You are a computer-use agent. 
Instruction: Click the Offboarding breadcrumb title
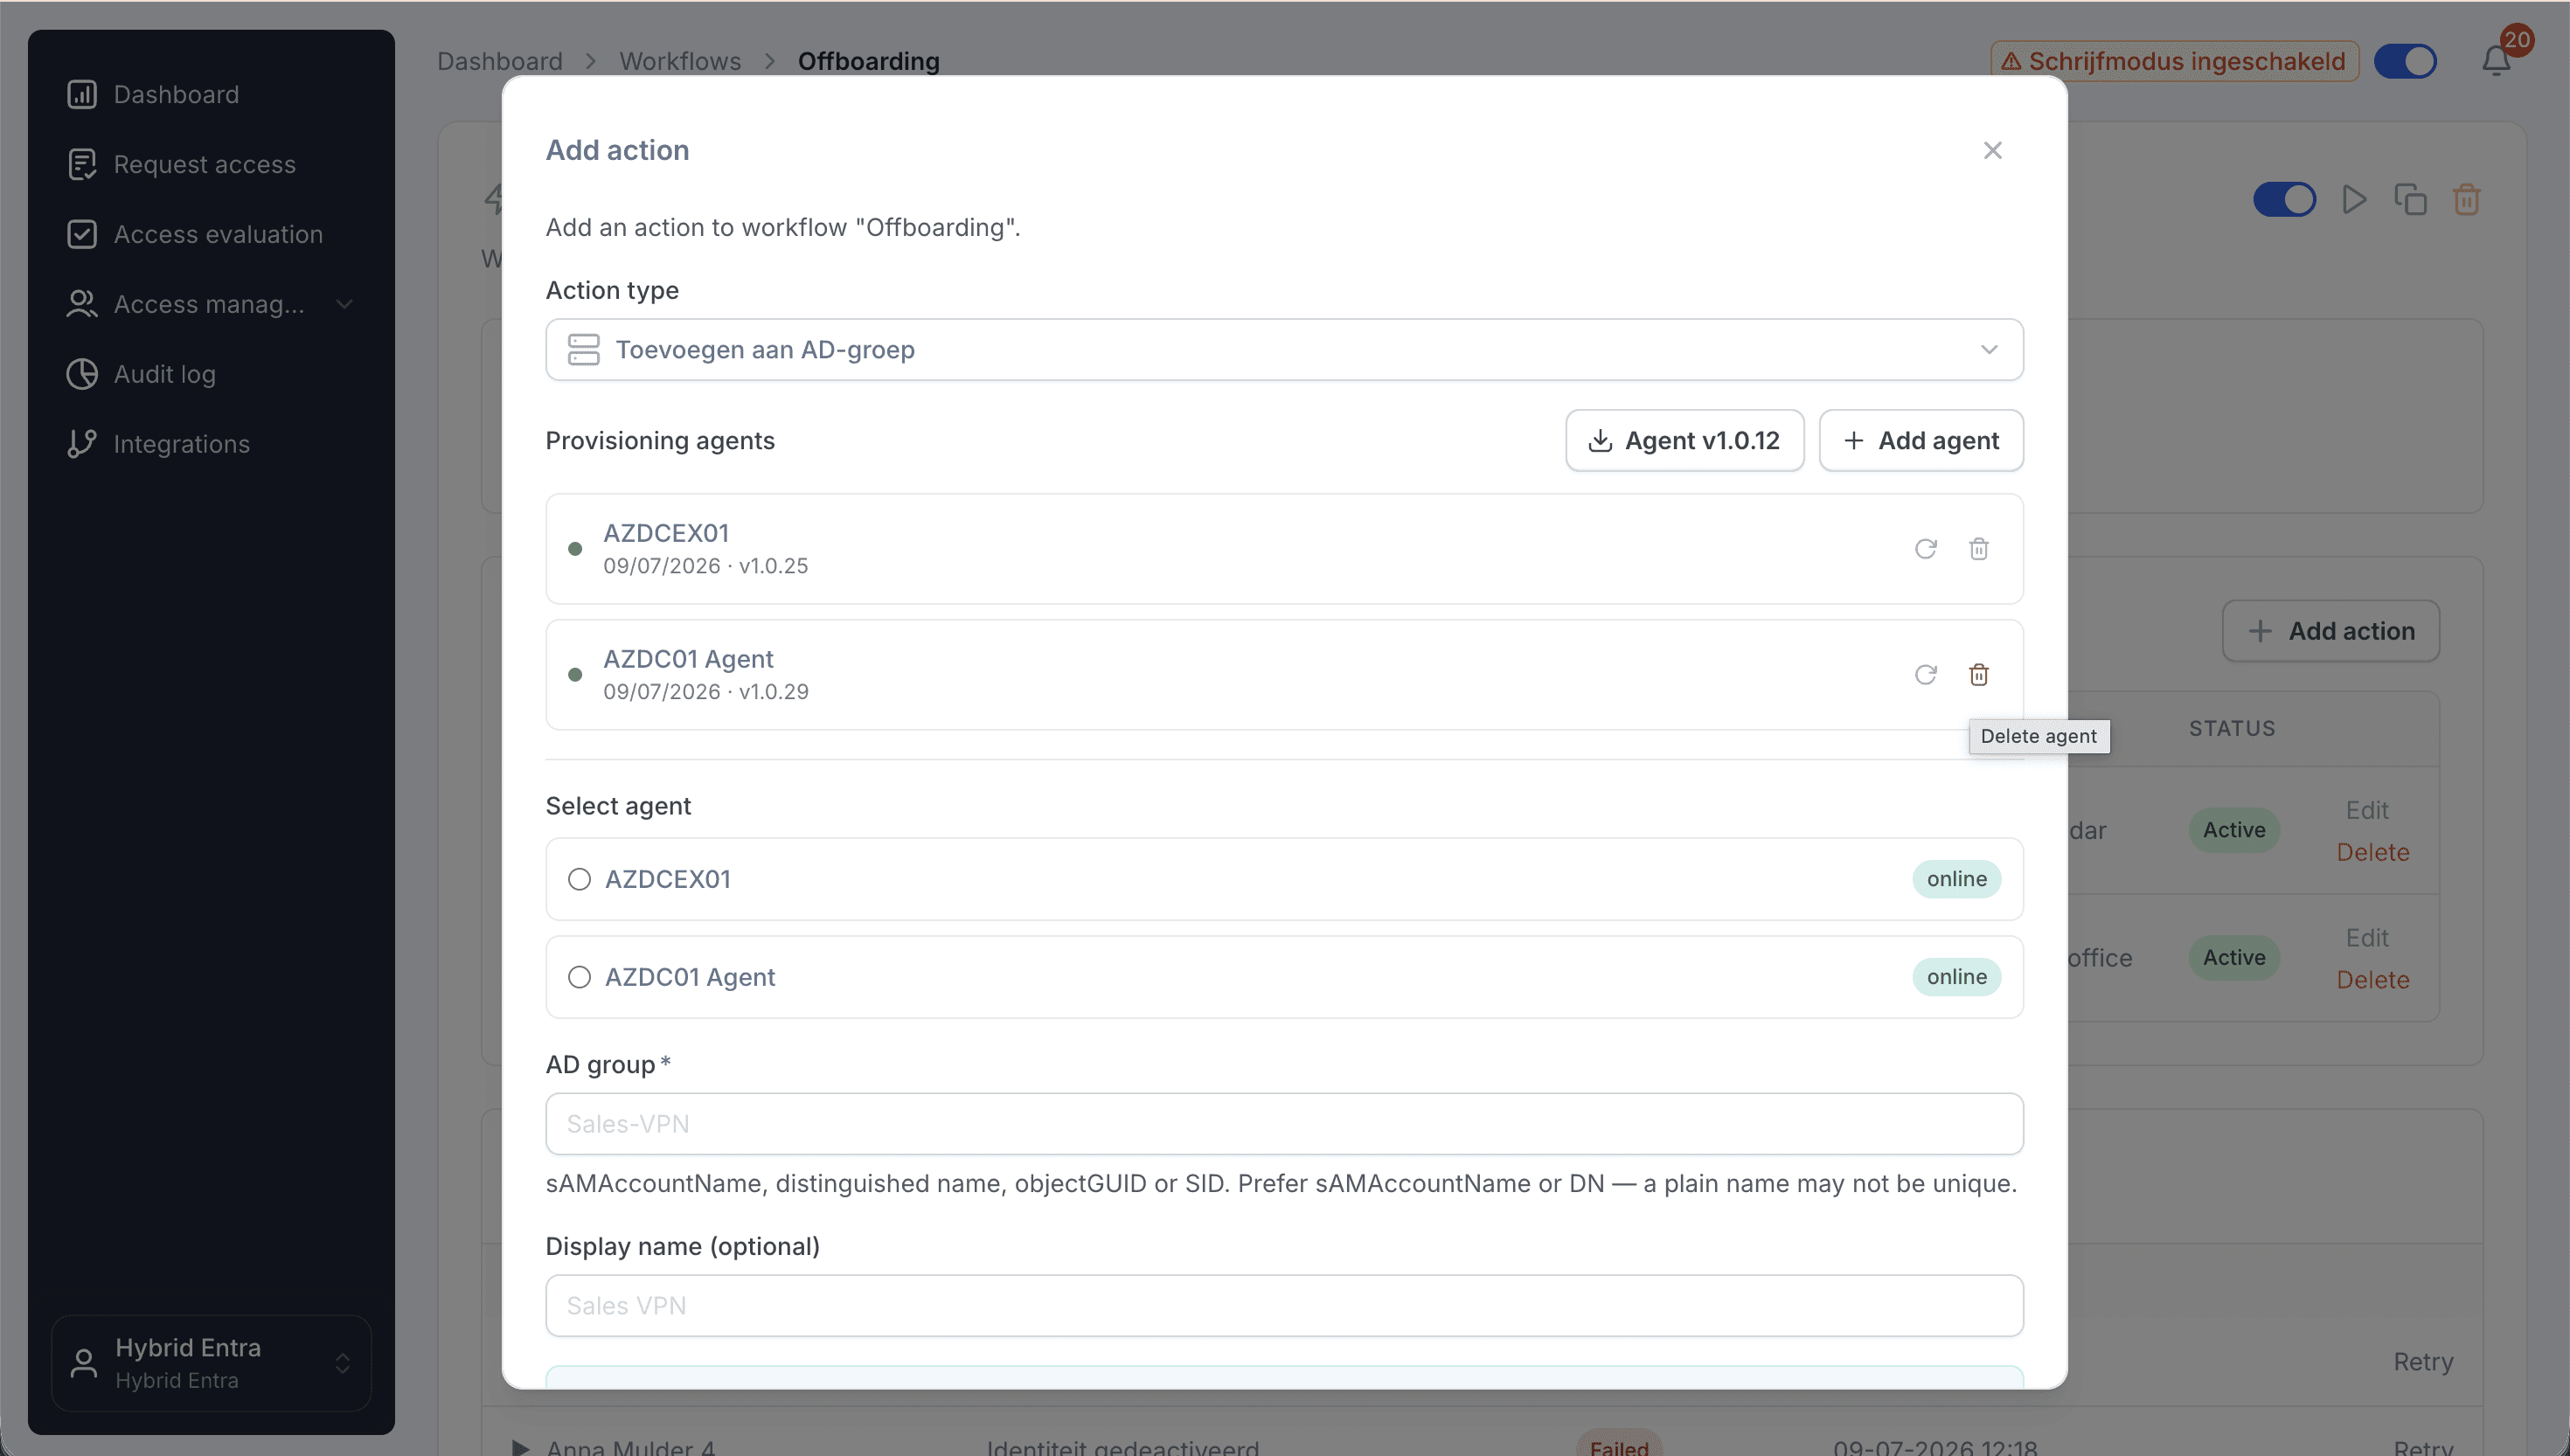click(869, 61)
